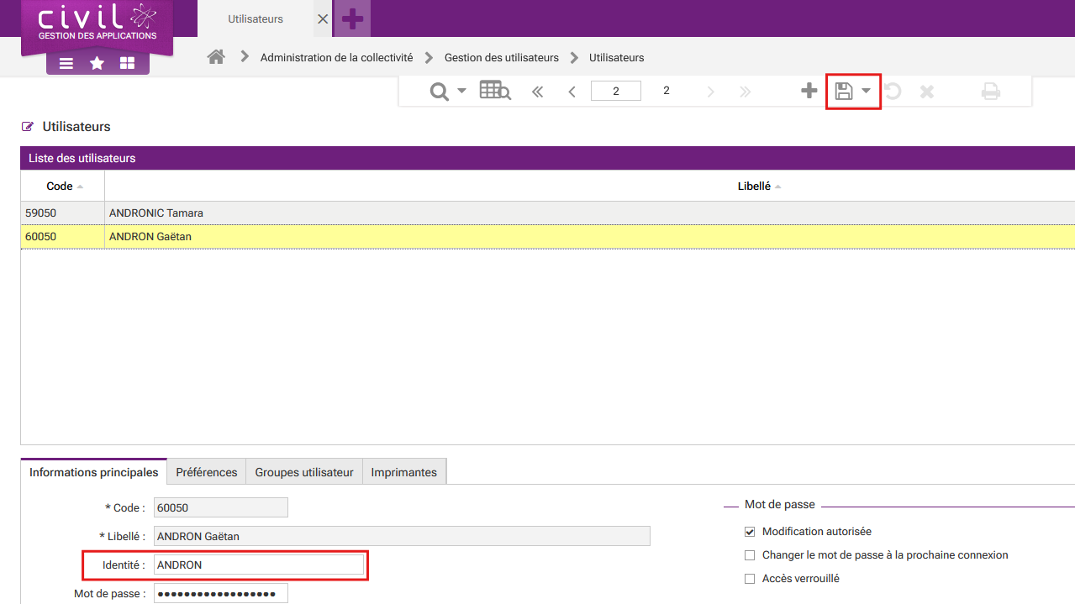Close the Utilisateurs tab
The image size is (1075, 604).
[323, 18]
